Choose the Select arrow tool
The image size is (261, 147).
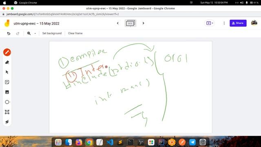point(7,72)
